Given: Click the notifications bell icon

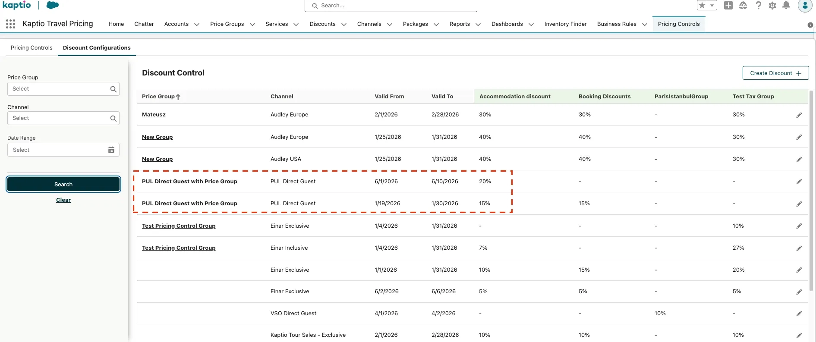Looking at the screenshot, I should (786, 5).
